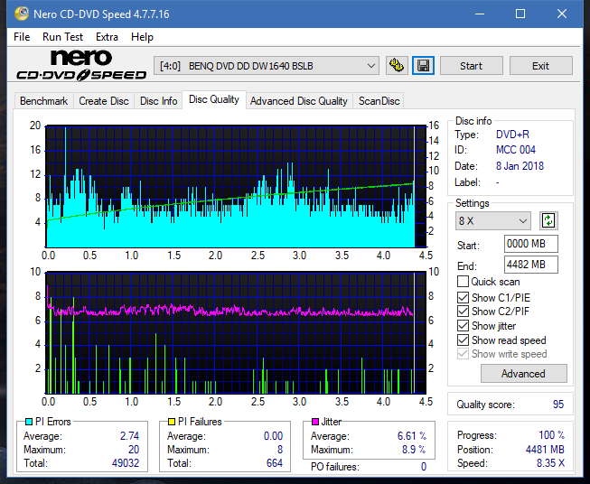The image size is (590, 484).
Task: Disable Show read speed checkbox
Action: [x=463, y=340]
